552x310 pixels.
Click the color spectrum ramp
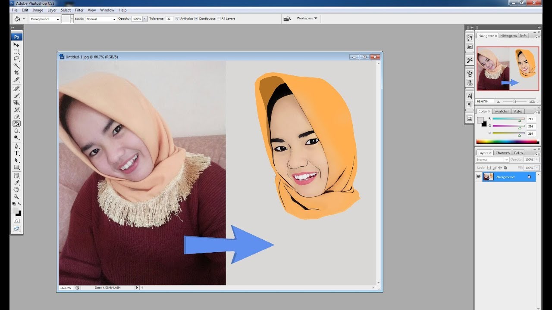tap(507, 142)
